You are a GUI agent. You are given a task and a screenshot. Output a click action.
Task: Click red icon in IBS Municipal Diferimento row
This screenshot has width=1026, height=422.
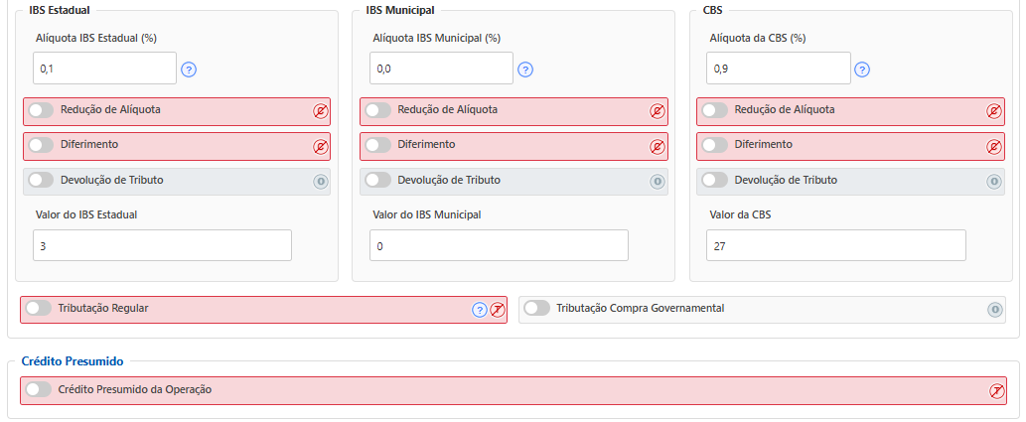coord(658,147)
